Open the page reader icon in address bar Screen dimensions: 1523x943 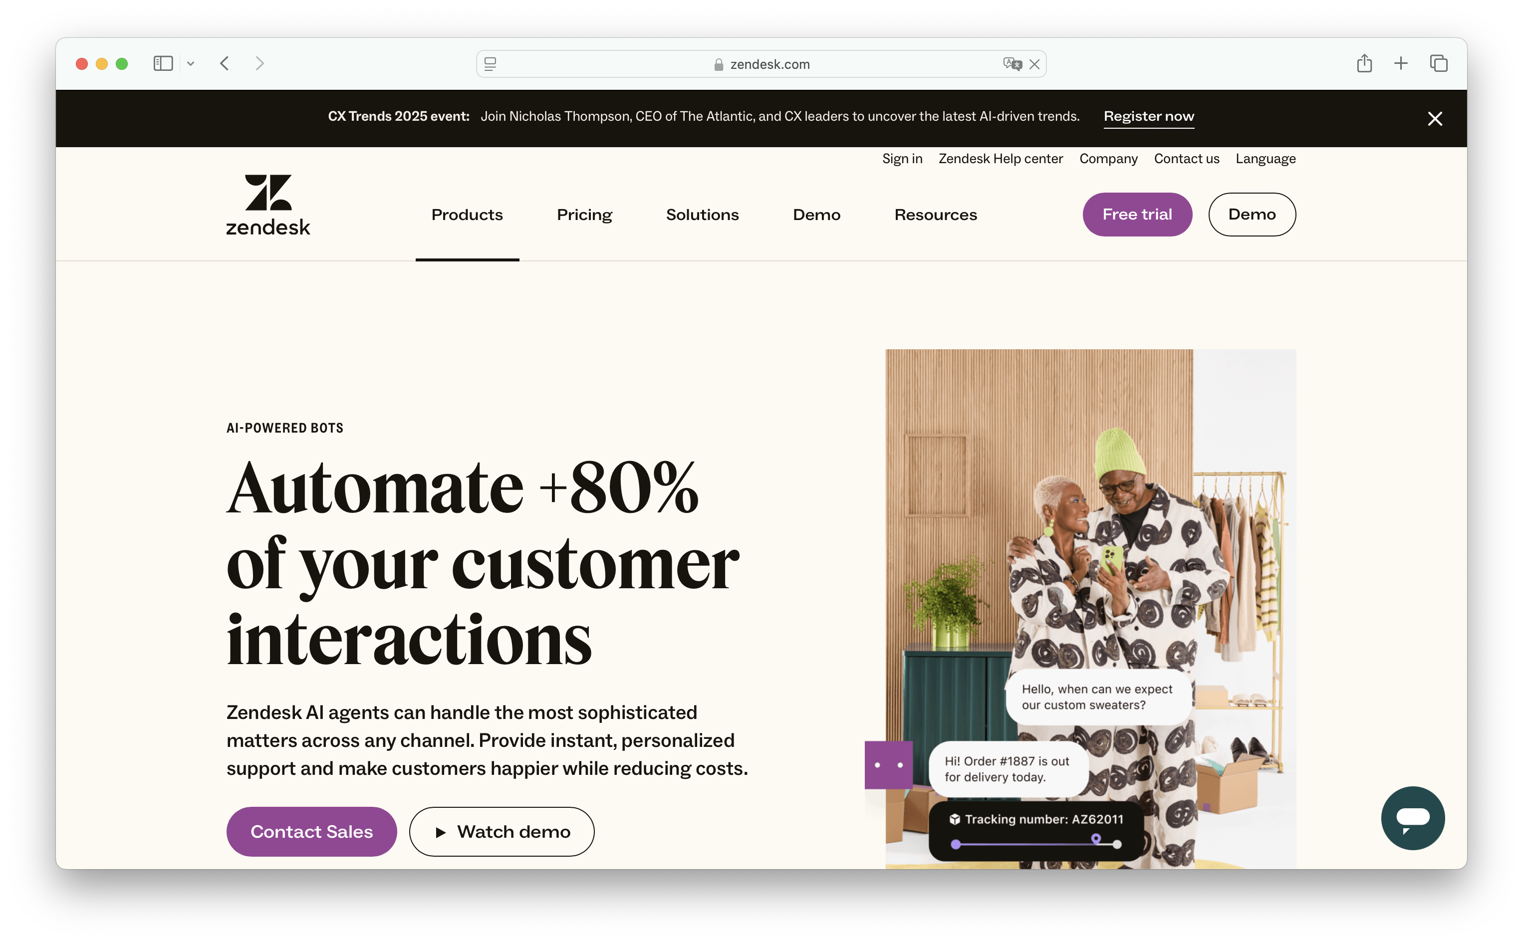(490, 64)
